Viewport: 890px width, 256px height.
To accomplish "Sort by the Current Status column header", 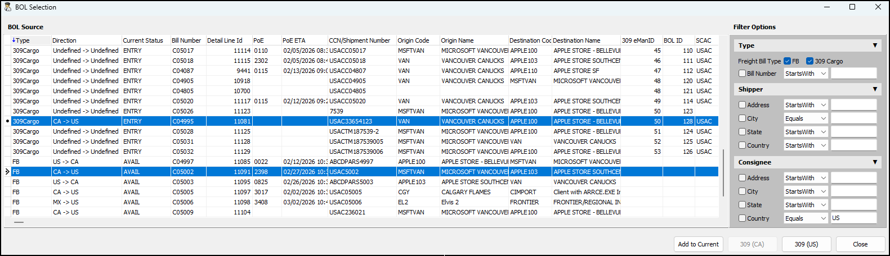I will tap(143, 40).
